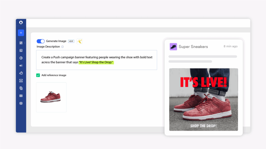266x149 pixels.
Task: Click the blue plus create button
Action: click(x=21, y=32)
